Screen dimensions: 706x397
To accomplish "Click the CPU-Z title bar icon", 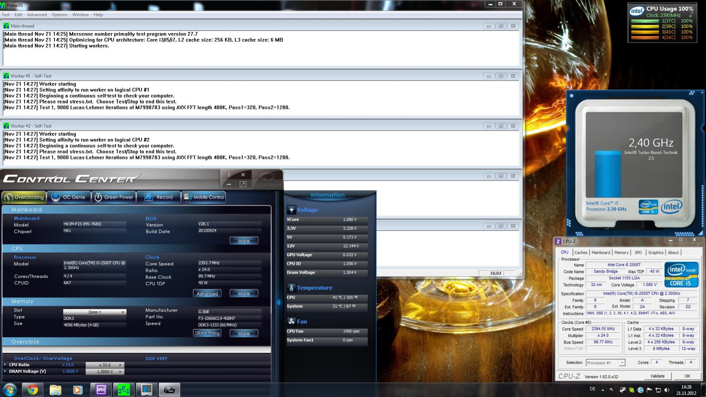I will [x=558, y=241].
